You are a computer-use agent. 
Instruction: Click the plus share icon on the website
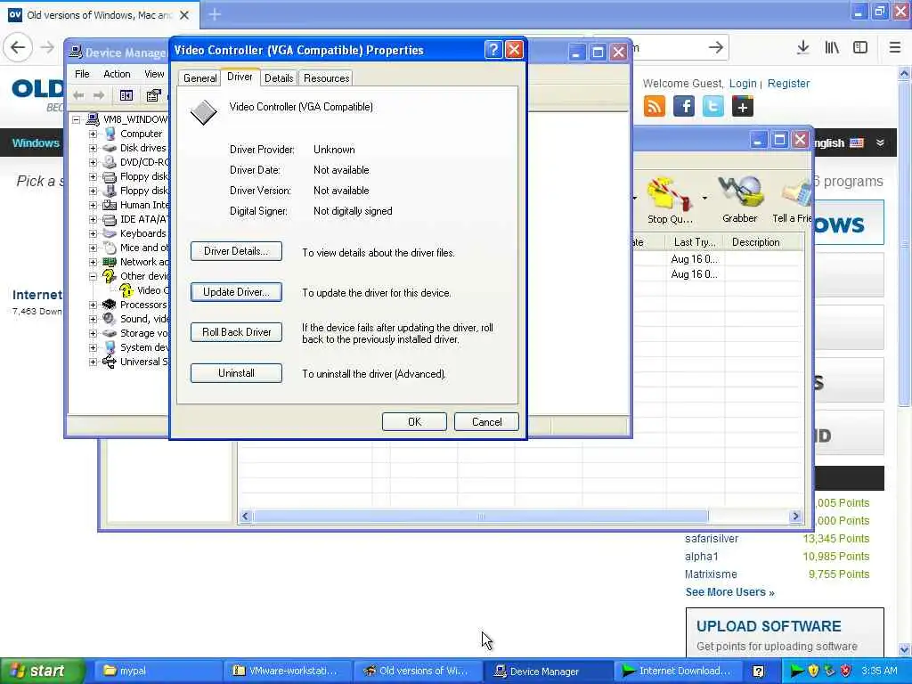pyautogui.click(x=742, y=107)
